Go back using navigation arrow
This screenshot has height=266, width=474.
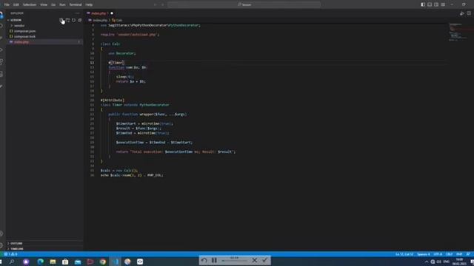pos(155,4)
